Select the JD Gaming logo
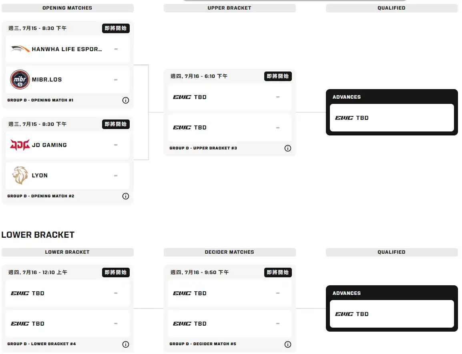This screenshot has width=462, height=354. 20,145
